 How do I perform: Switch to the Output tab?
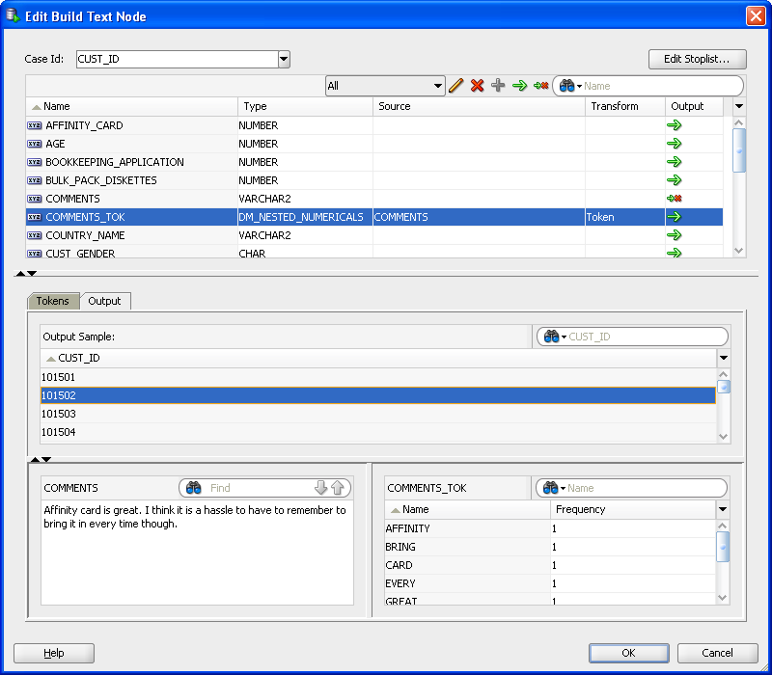point(104,301)
